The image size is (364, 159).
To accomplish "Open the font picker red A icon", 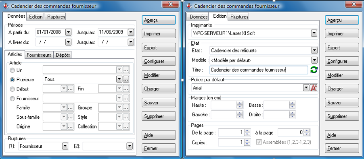I will (x=314, y=88).
